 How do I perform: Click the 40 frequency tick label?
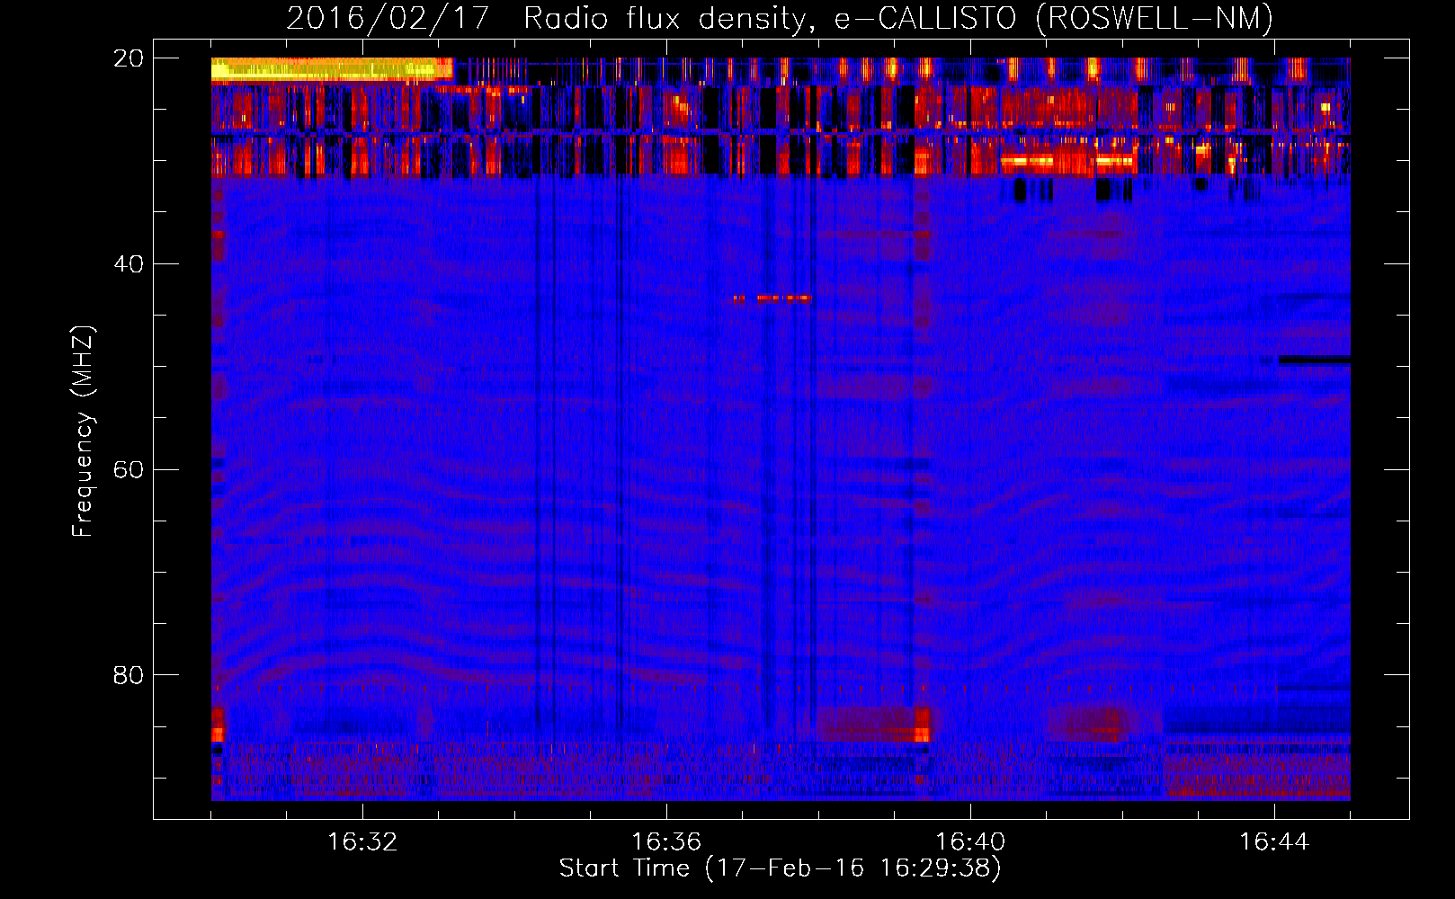point(128,264)
